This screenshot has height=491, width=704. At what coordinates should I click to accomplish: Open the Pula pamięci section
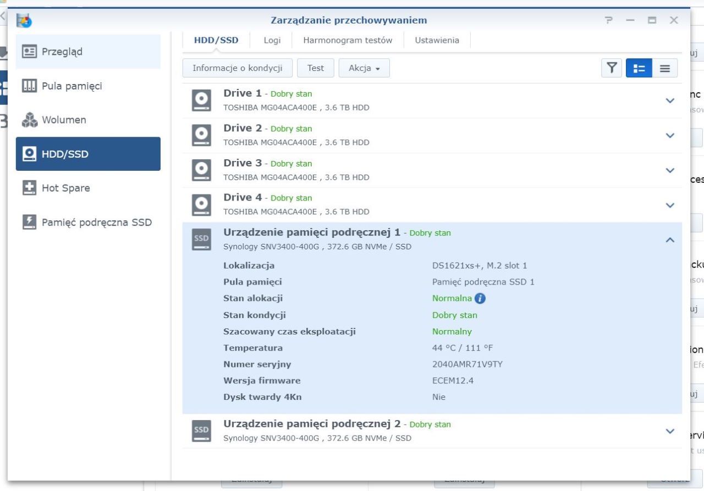click(88, 86)
